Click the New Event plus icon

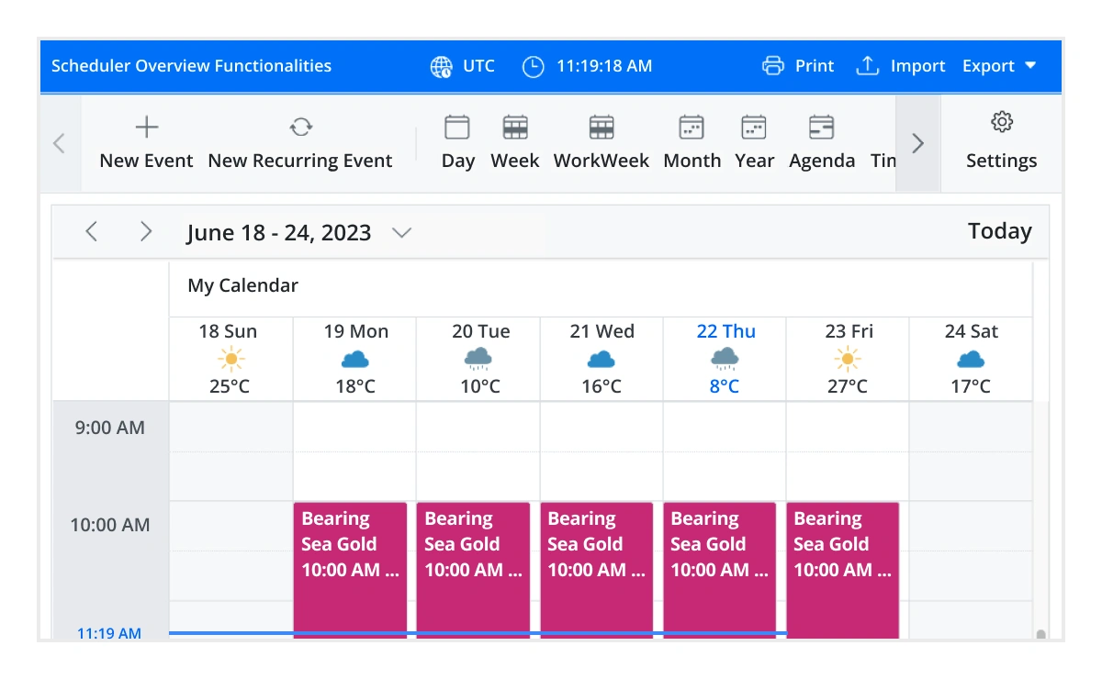point(145,127)
